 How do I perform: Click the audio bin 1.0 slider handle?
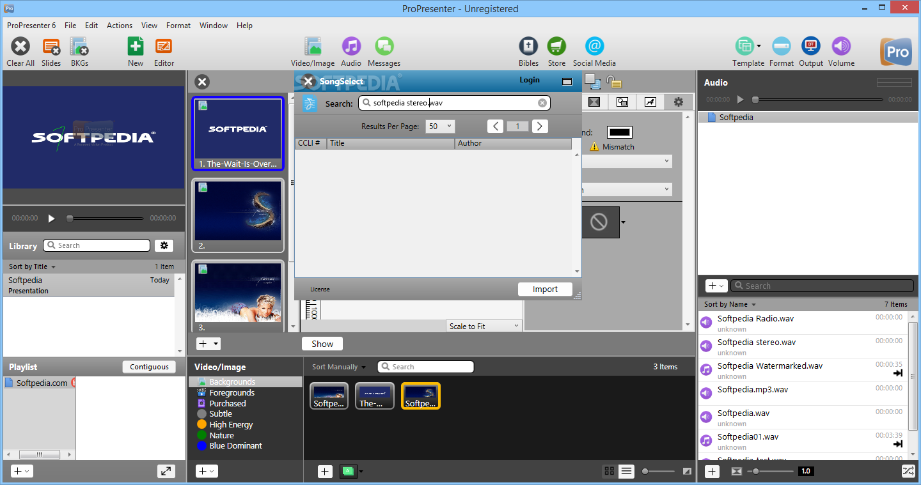coord(756,471)
